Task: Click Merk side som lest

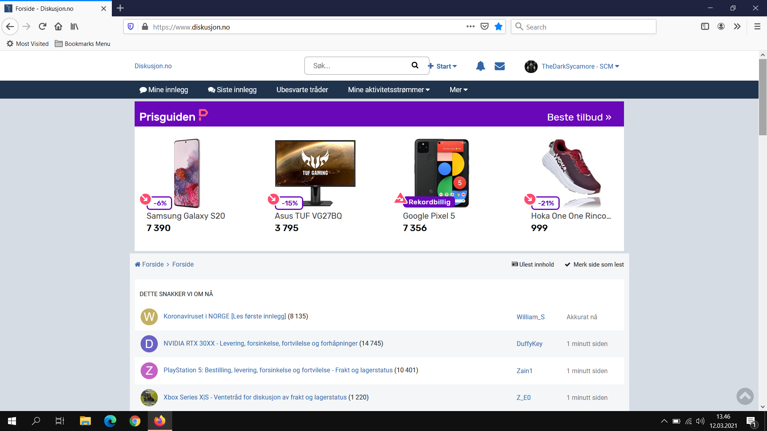Action: [x=594, y=264]
